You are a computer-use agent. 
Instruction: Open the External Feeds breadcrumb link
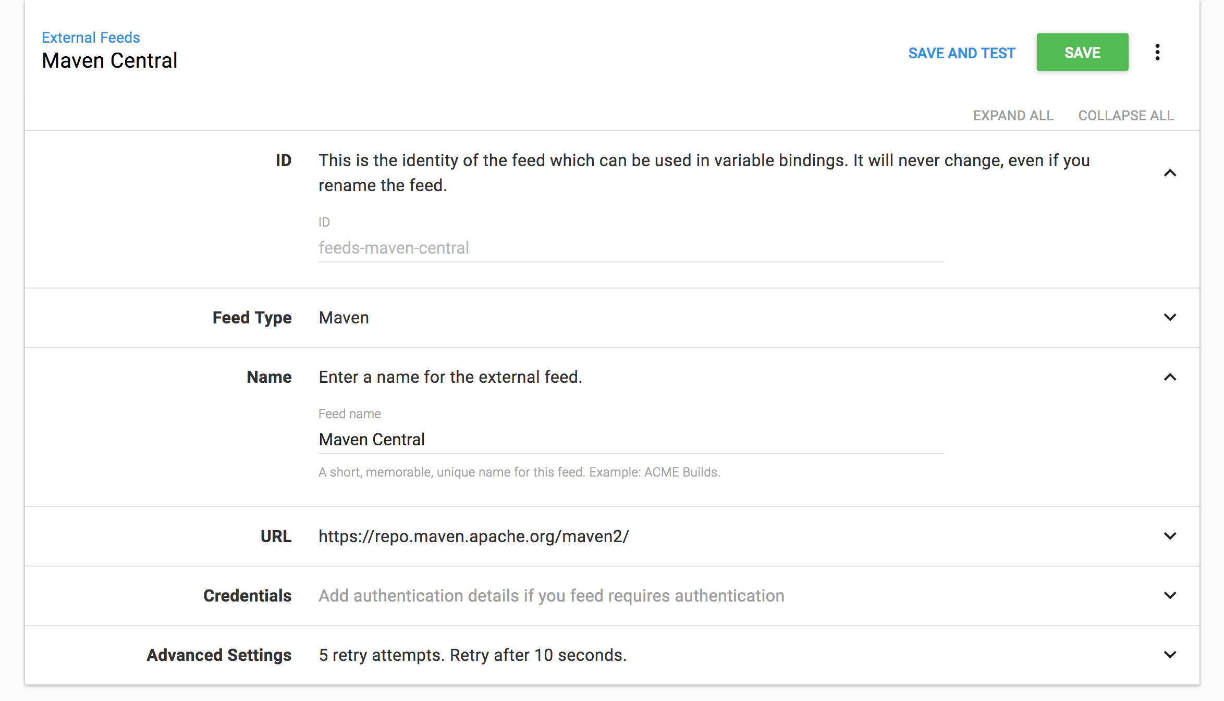91,37
